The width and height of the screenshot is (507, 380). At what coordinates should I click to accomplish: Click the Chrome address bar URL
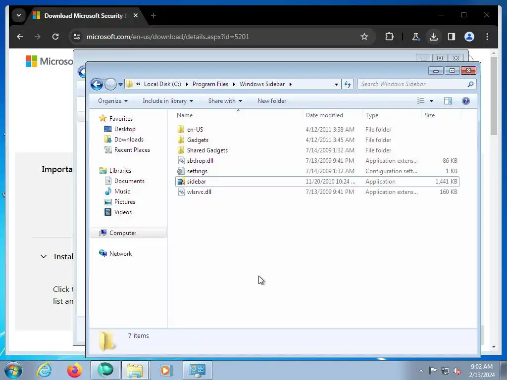coord(168,37)
